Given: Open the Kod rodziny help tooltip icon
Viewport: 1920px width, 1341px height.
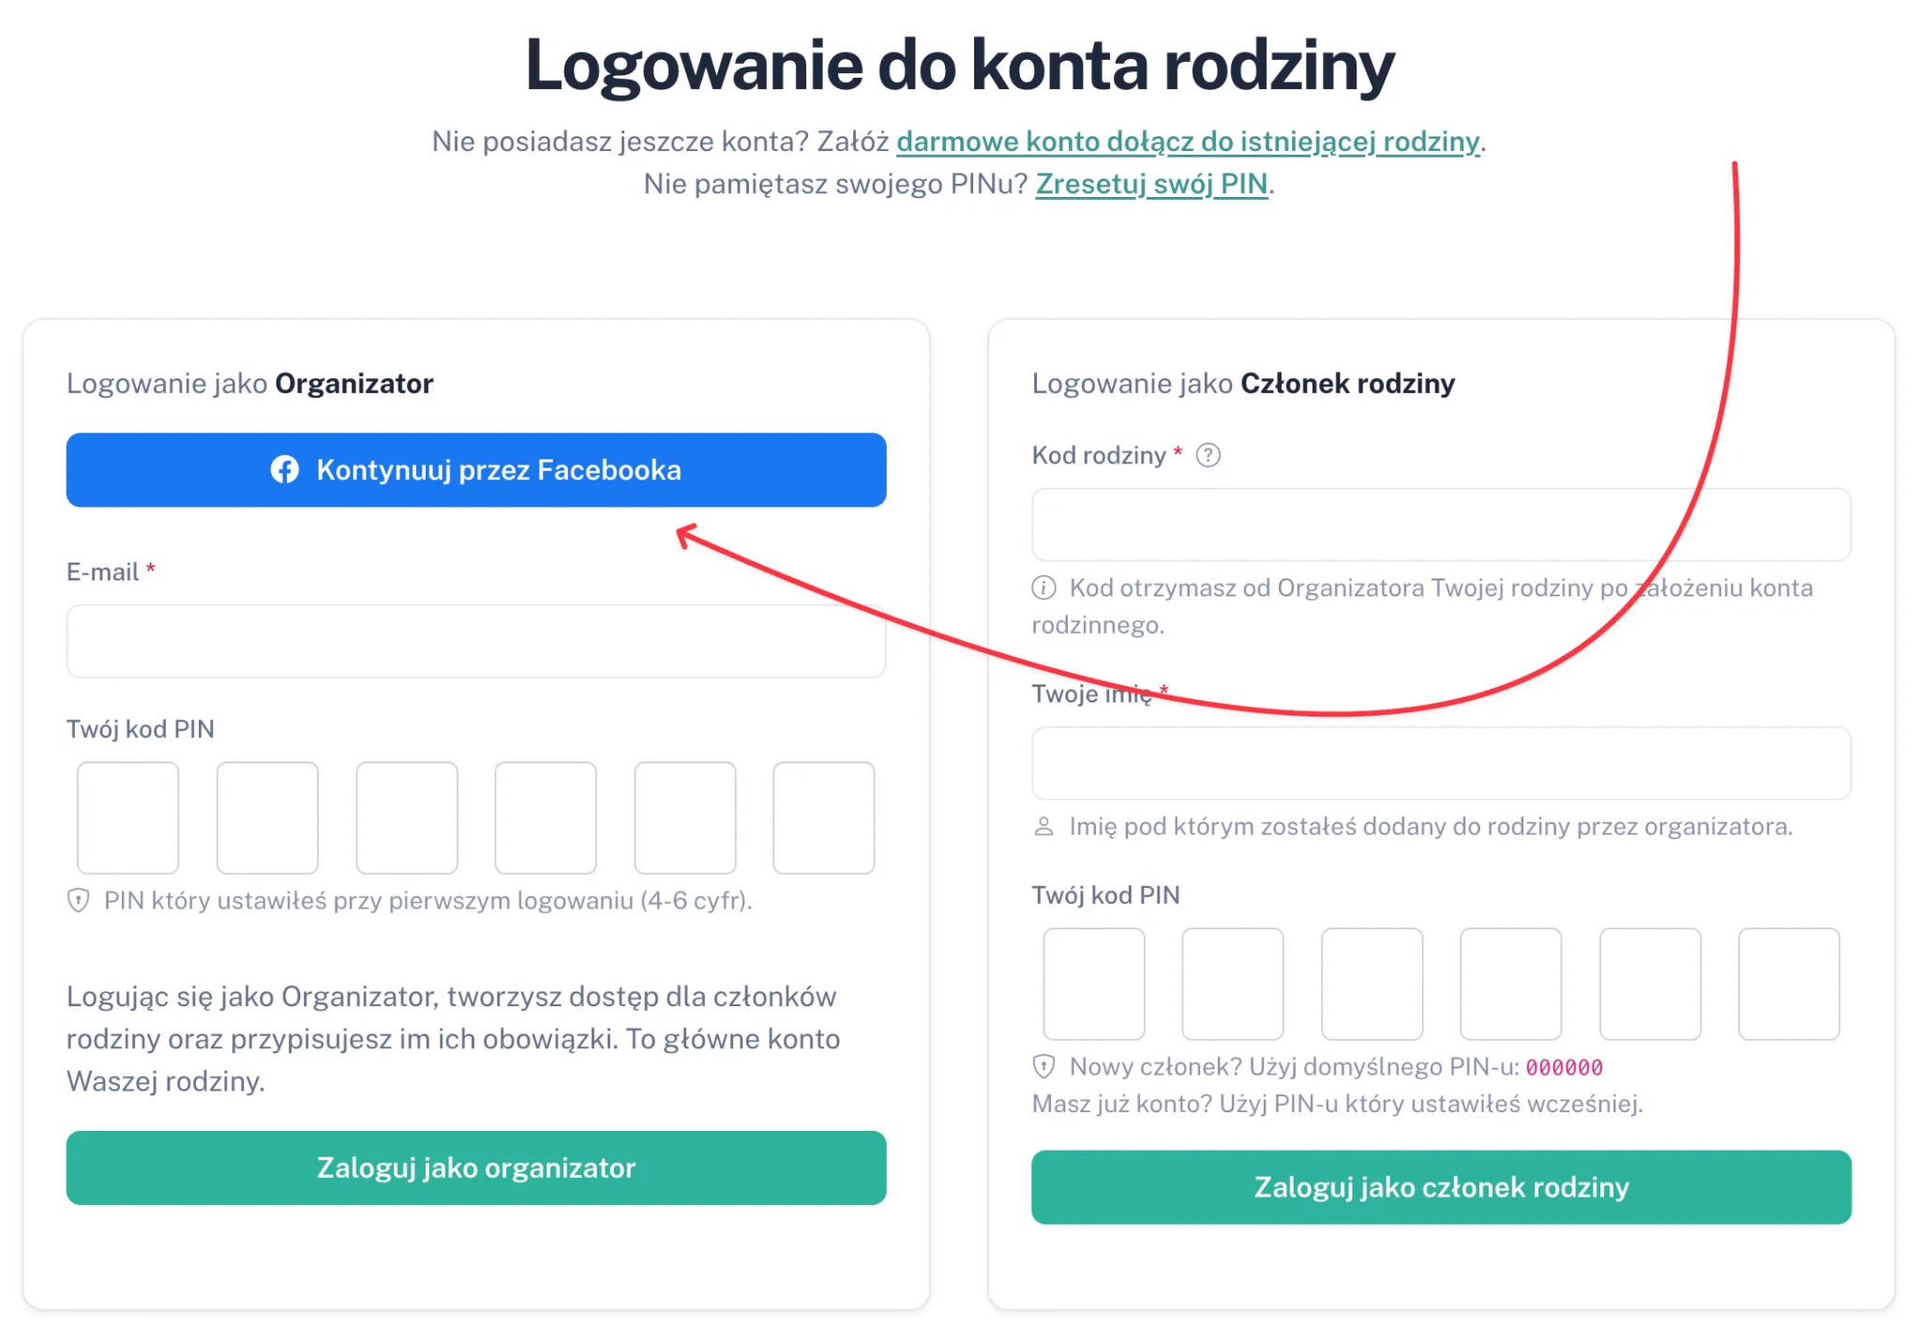Looking at the screenshot, I should pyautogui.click(x=1209, y=456).
